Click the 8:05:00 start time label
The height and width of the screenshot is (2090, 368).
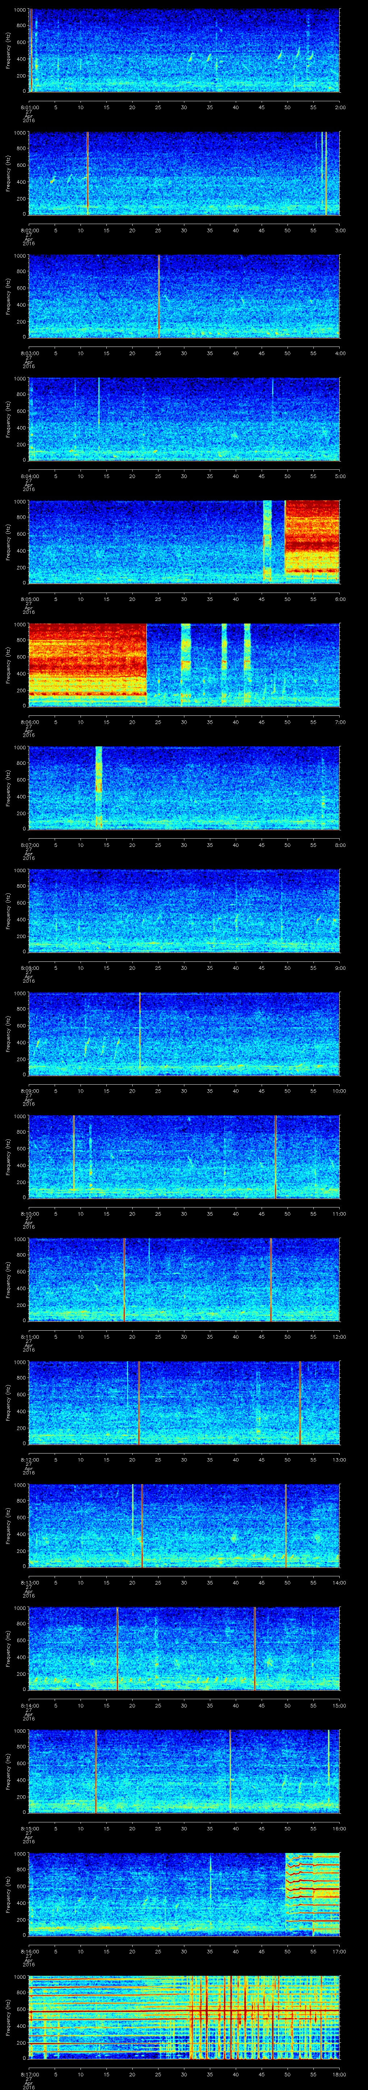29,599
